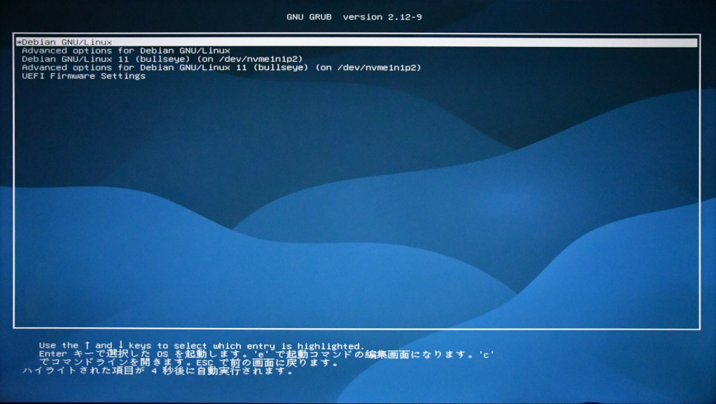Image resolution: width=716 pixels, height=404 pixels.
Task: Click the 'c' key hint in help text
Action: point(487,355)
